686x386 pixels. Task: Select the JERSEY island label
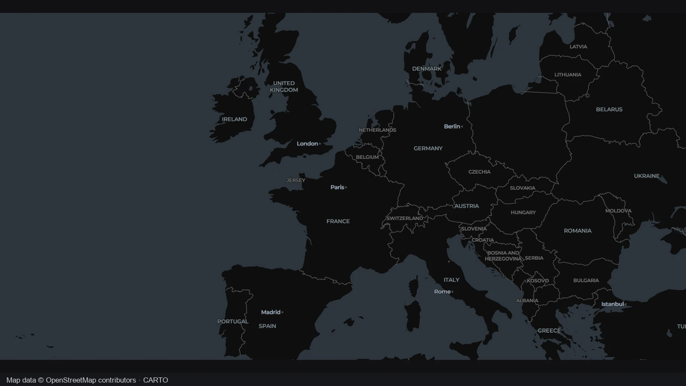[x=296, y=180]
